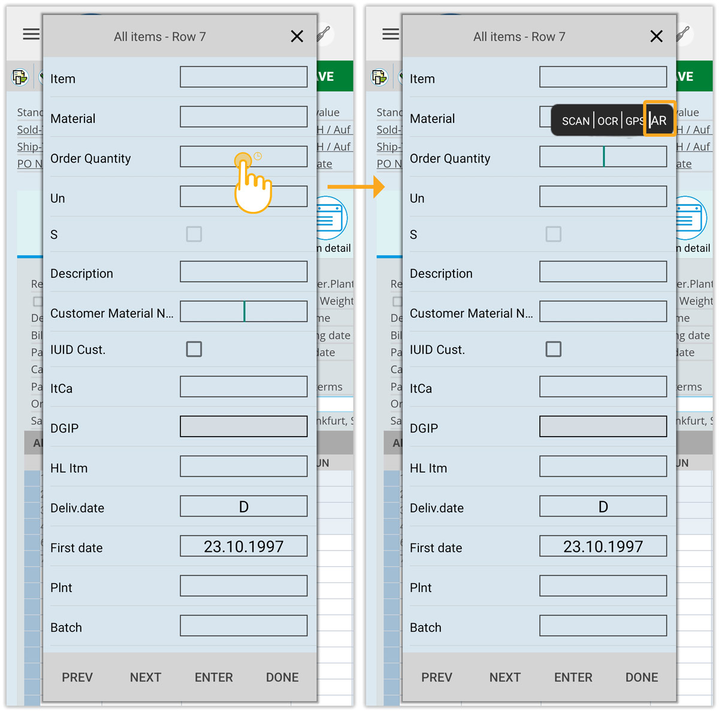Choose OCR from the input popup
719x712 pixels.
(608, 121)
